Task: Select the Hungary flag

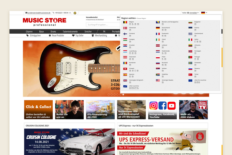Action: click(x=125, y=40)
